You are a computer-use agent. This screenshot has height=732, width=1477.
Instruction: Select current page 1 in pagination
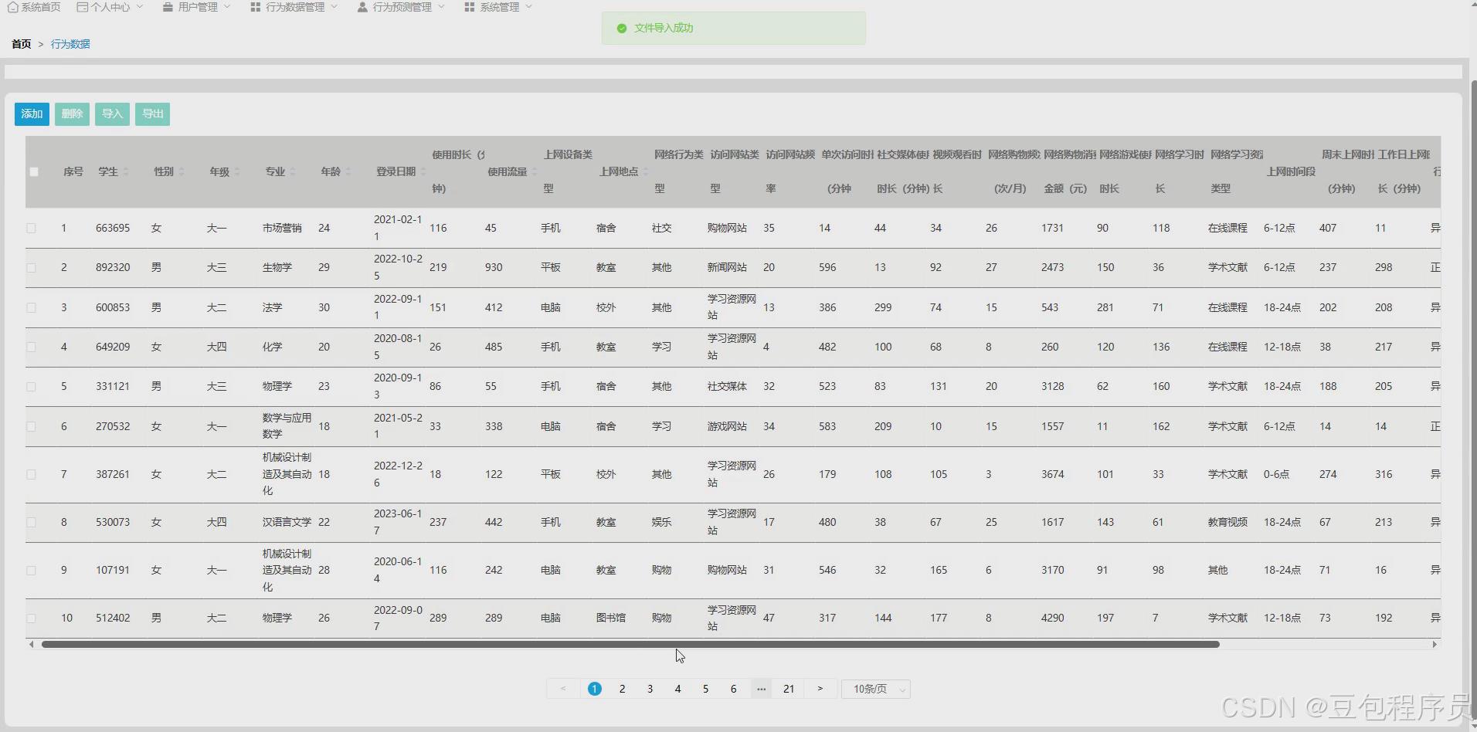(x=594, y=689)
